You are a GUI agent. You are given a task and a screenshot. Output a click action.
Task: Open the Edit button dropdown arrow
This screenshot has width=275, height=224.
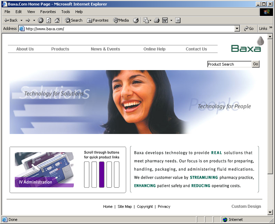(x=171, y=21)
